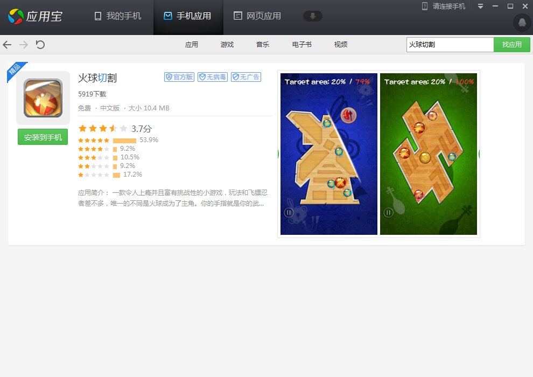Open the 电子书 category
Image resolution: width=533 pixels, height=377 pixels.
pos(301,45)
